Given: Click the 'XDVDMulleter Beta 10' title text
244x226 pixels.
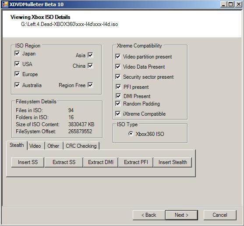Looking at the screenshot, I should coord(36,4).
